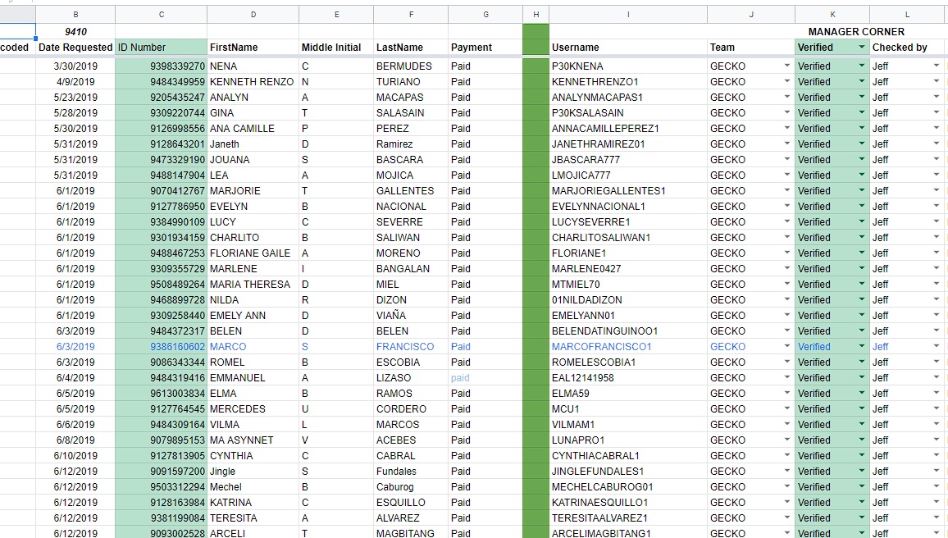This screenshot has height=538, width=948.
Task: Select ID number 9309355729
Action: [x=162, y=268]
